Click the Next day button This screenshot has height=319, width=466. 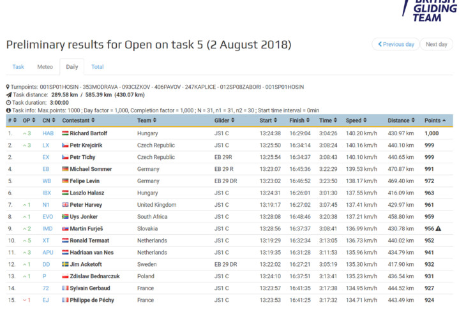(437, 45)
